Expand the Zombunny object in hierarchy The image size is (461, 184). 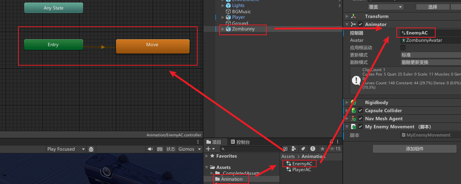point(223,29)
